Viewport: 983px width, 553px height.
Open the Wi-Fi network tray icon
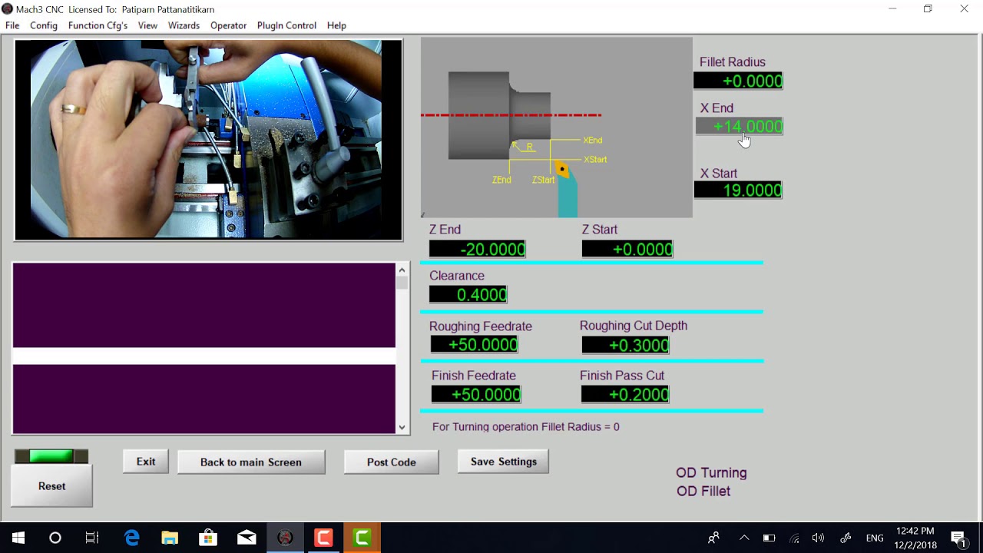pyautogui.click(x=794, y=538)
